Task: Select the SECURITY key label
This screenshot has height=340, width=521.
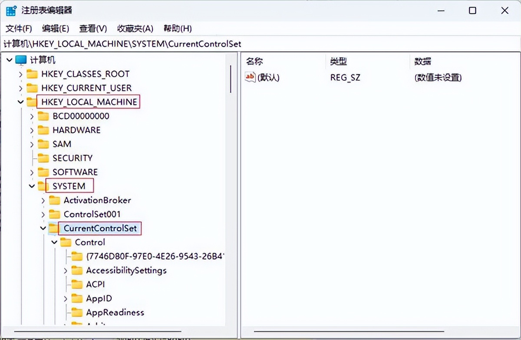Action: tap(73, 158)
